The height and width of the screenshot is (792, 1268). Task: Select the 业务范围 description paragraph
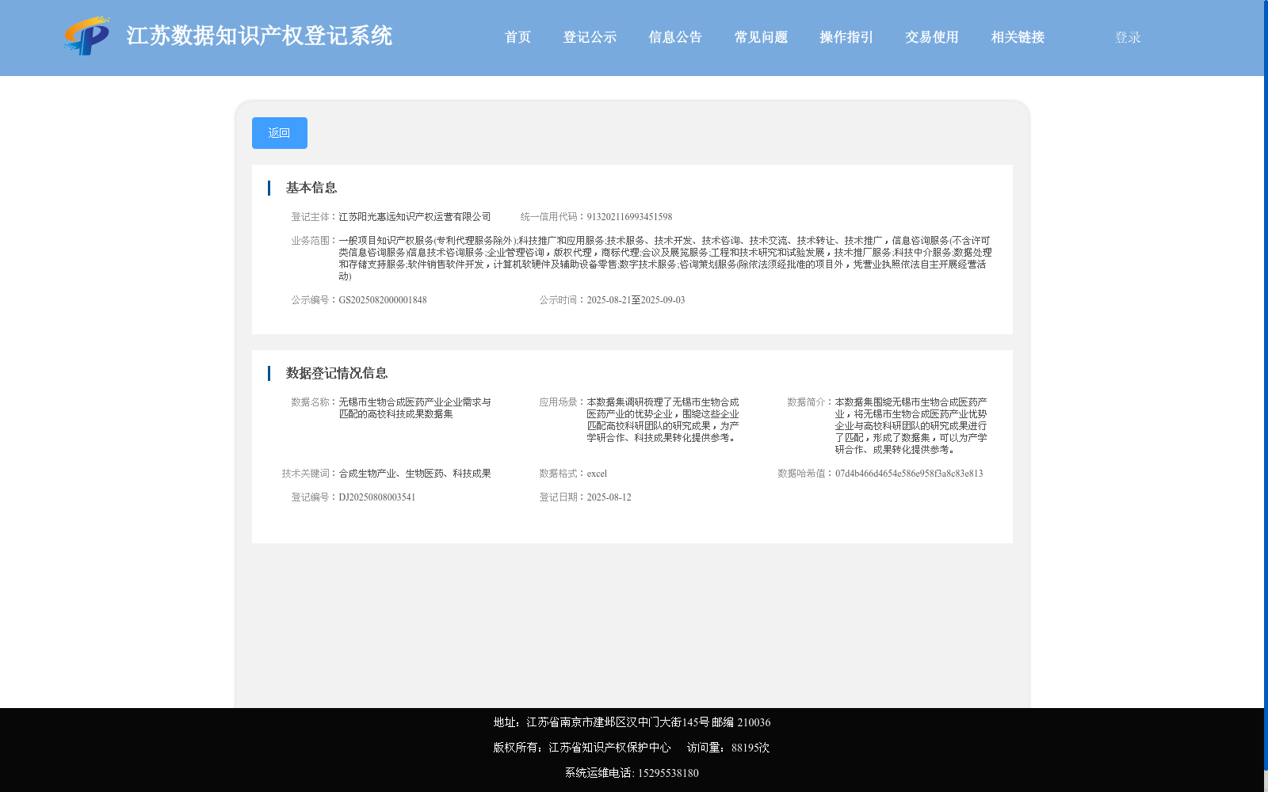coord(665,258)
